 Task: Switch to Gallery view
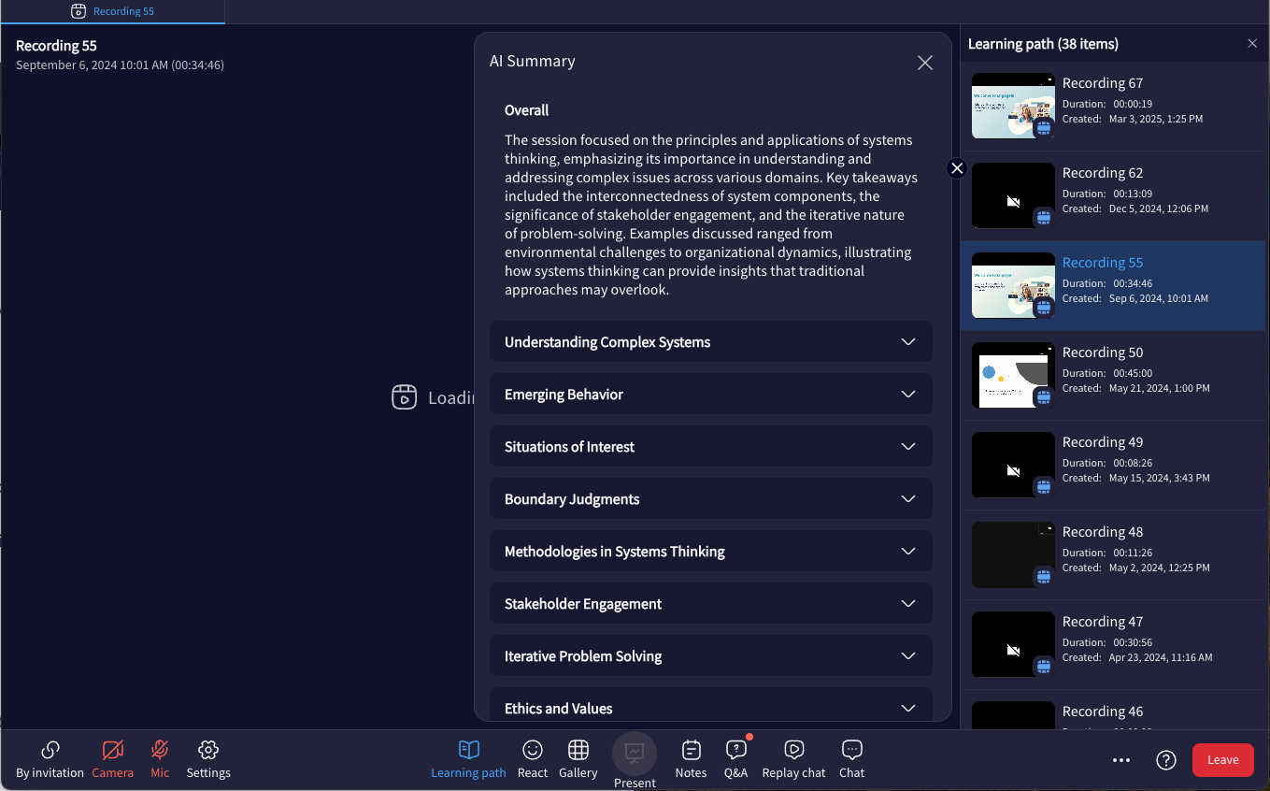578,758
